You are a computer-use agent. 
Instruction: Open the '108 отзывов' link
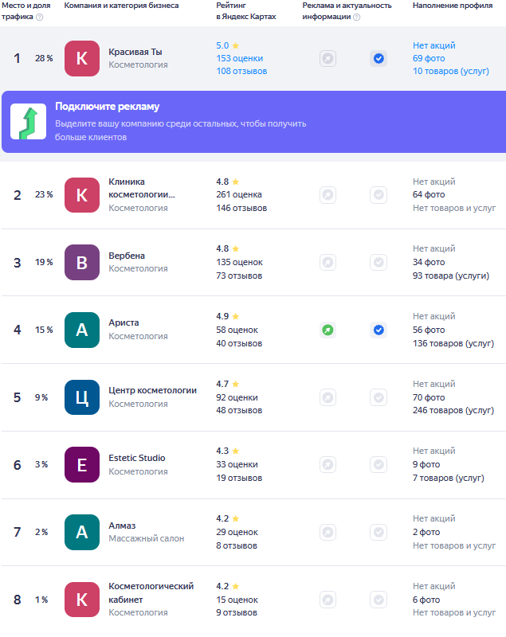pyautogui.click(x=241, y=71)
